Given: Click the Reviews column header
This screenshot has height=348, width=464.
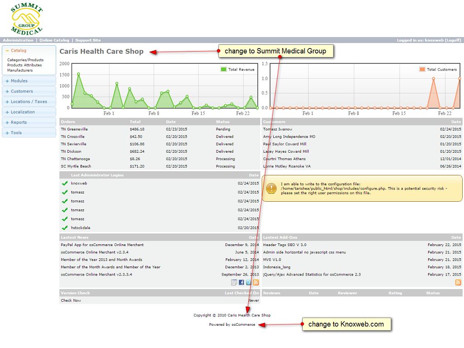Looking at the screenshot, I should 272,293.
